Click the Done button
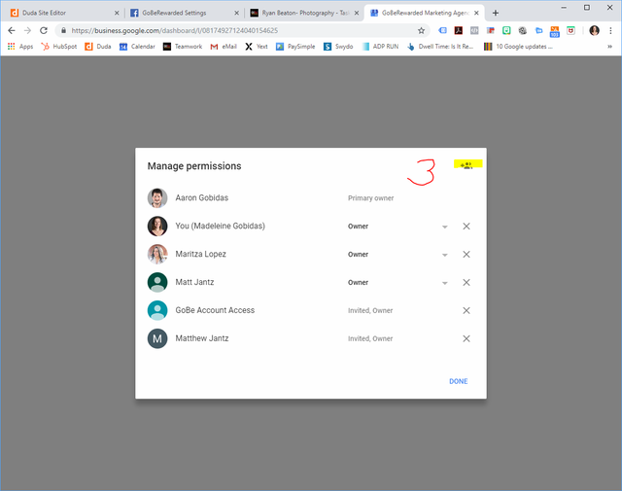The image size is (622, 491). (x=458, y=381)
